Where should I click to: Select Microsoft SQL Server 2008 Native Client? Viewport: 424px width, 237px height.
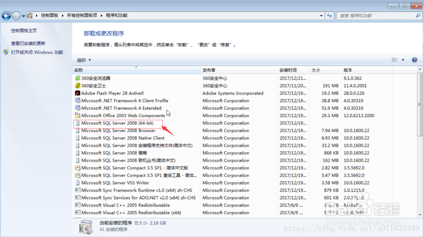tap(123, 138)
